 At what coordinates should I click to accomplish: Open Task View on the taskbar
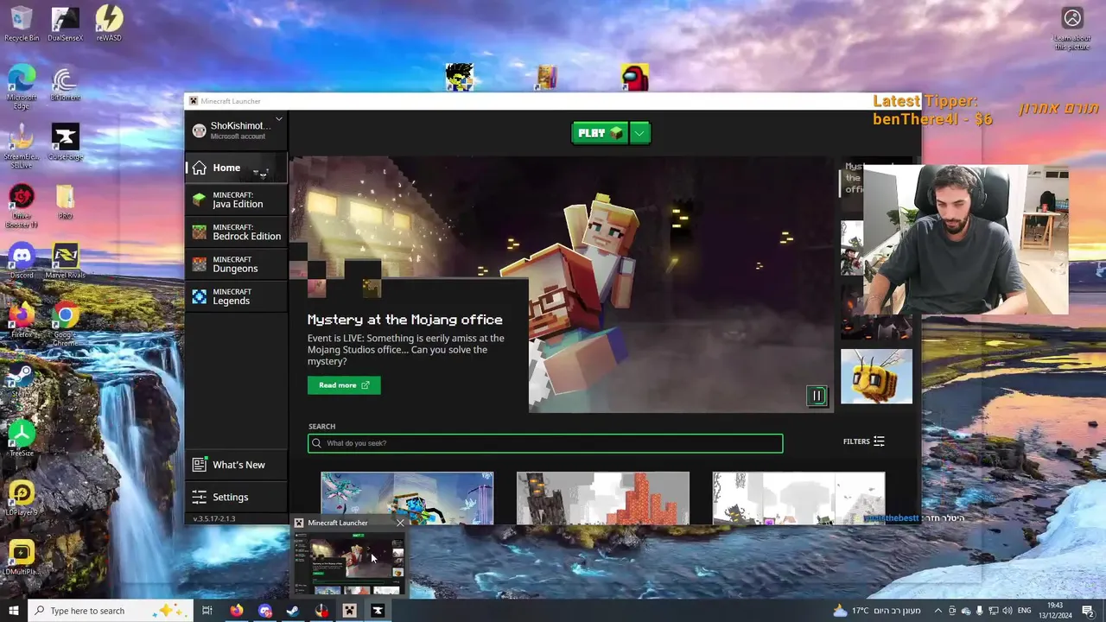click(207, 611)
